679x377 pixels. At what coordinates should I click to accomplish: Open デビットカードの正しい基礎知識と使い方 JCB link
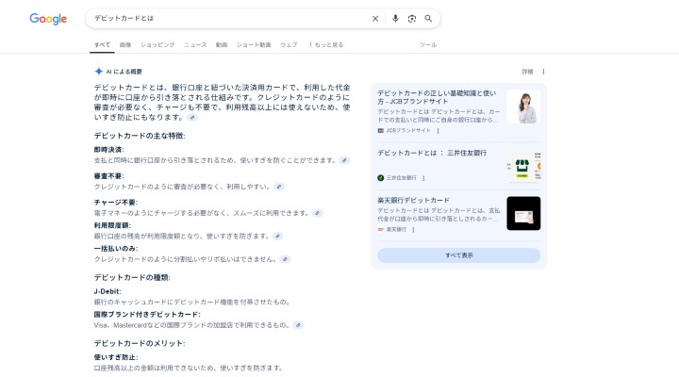(437, 97)
